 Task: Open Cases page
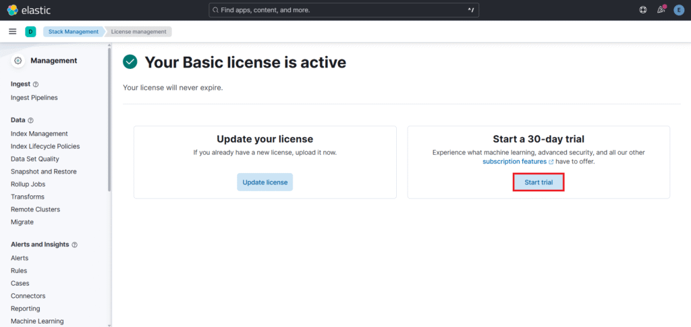tap(20, 283)
